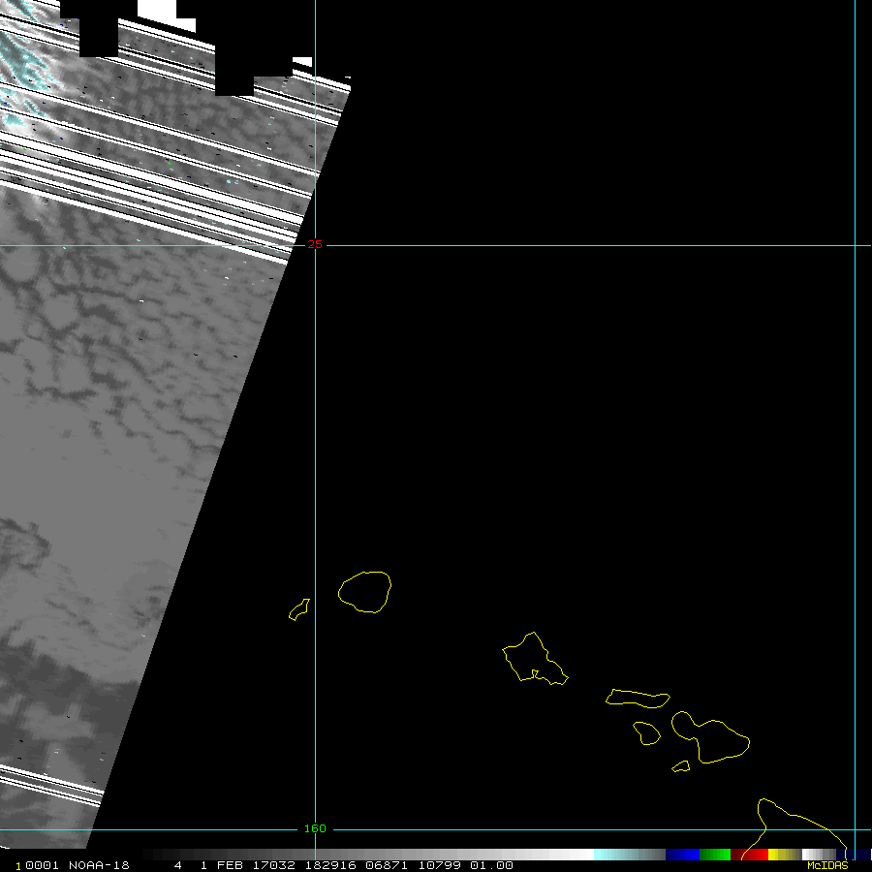The height and width of the screenshot is (872, 872).
Task: Click the Molokai island outline
Action: 638,698
